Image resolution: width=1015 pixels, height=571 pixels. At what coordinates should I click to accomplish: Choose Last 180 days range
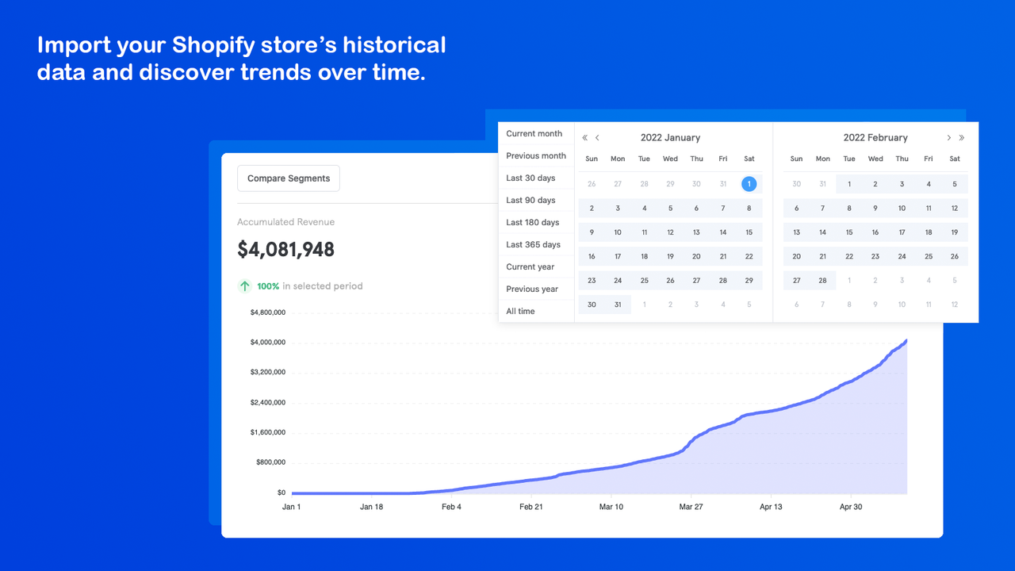tap(533, 222)
